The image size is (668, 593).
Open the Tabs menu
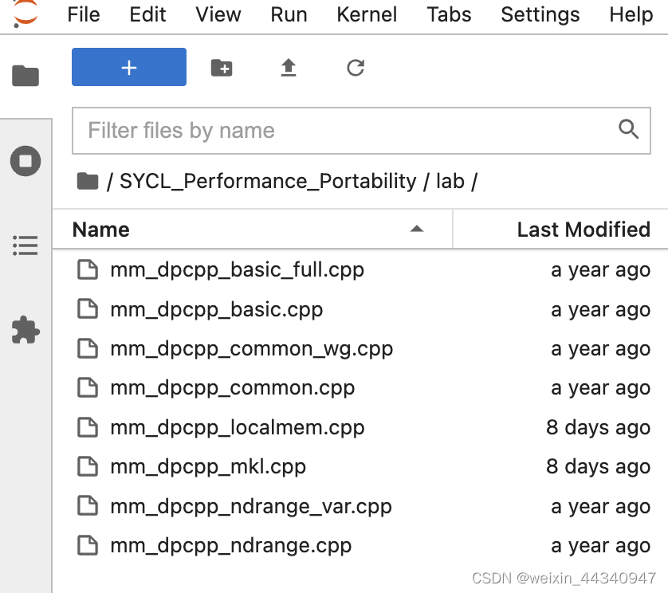coord(449,15)
